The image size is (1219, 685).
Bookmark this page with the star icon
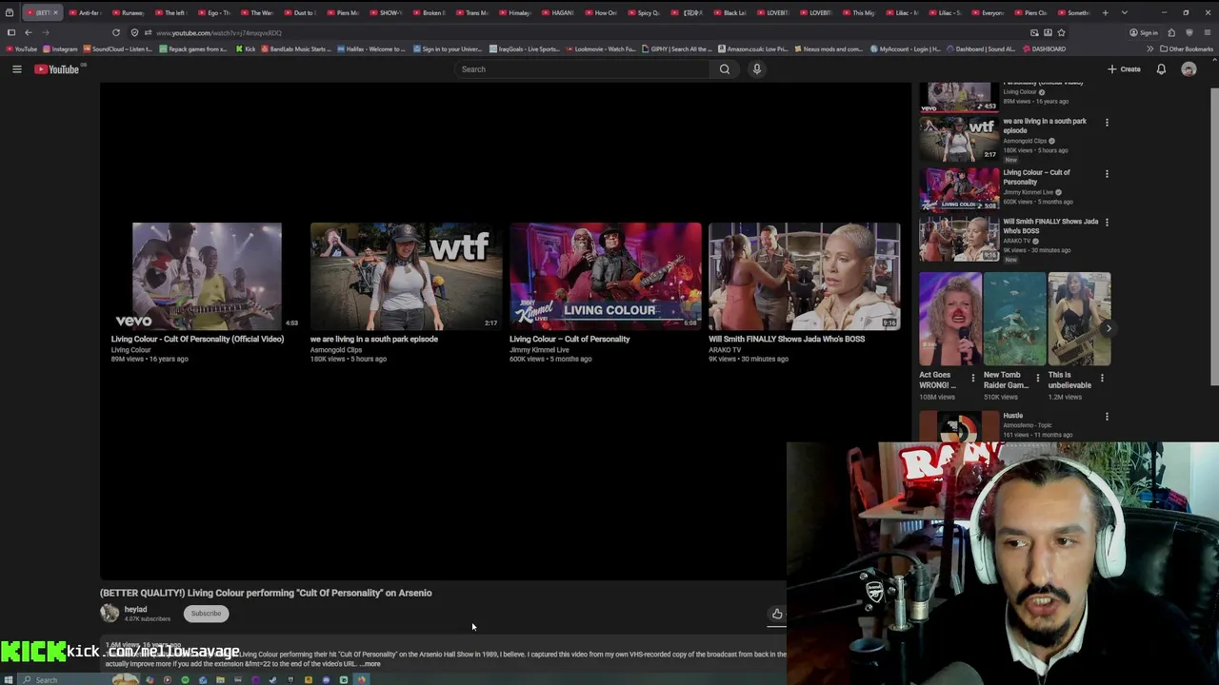[x=1062, y=32]
